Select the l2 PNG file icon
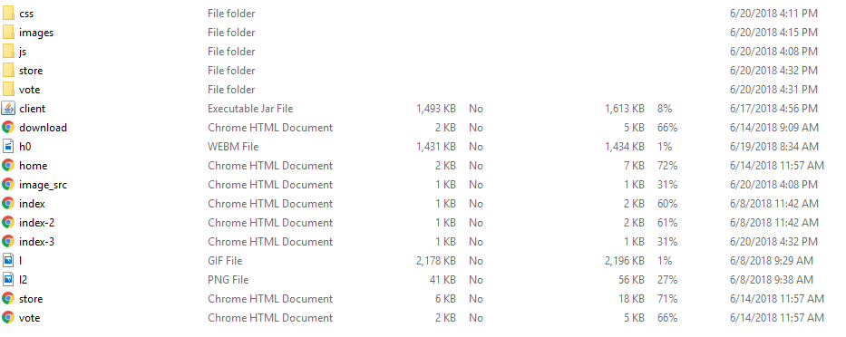846x337 pixels. (x=8, y=280)
